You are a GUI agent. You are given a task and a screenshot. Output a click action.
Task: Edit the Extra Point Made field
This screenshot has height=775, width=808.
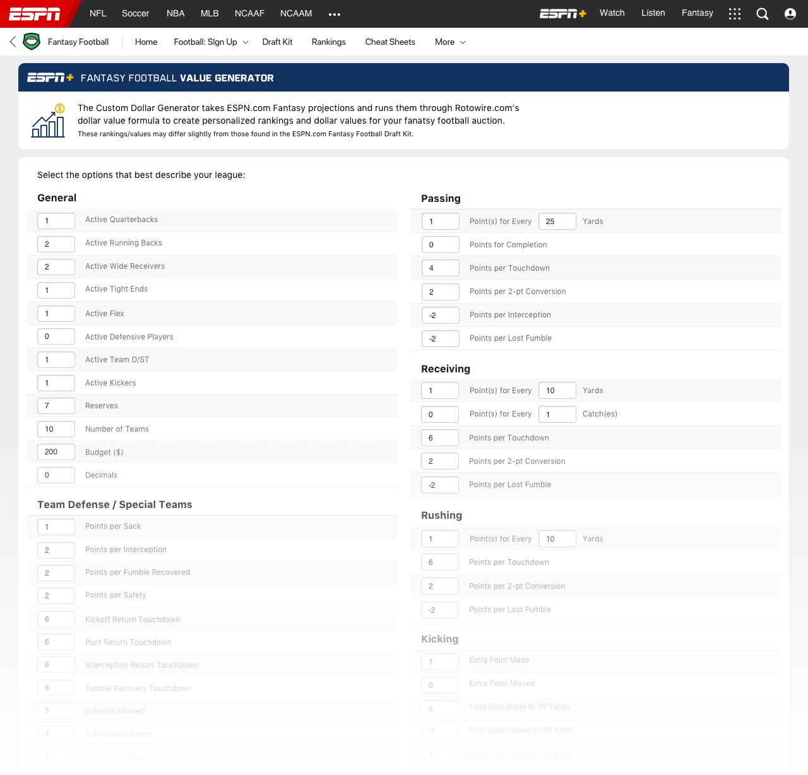coord(440,662)
